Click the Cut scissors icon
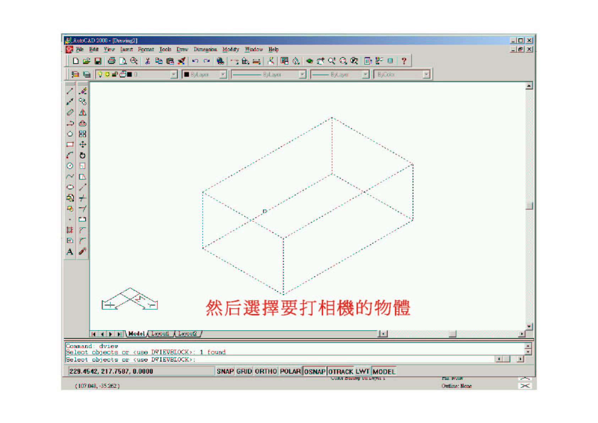Image resolution: width=598 pixels, height=423 pixels. coord(148,61)
